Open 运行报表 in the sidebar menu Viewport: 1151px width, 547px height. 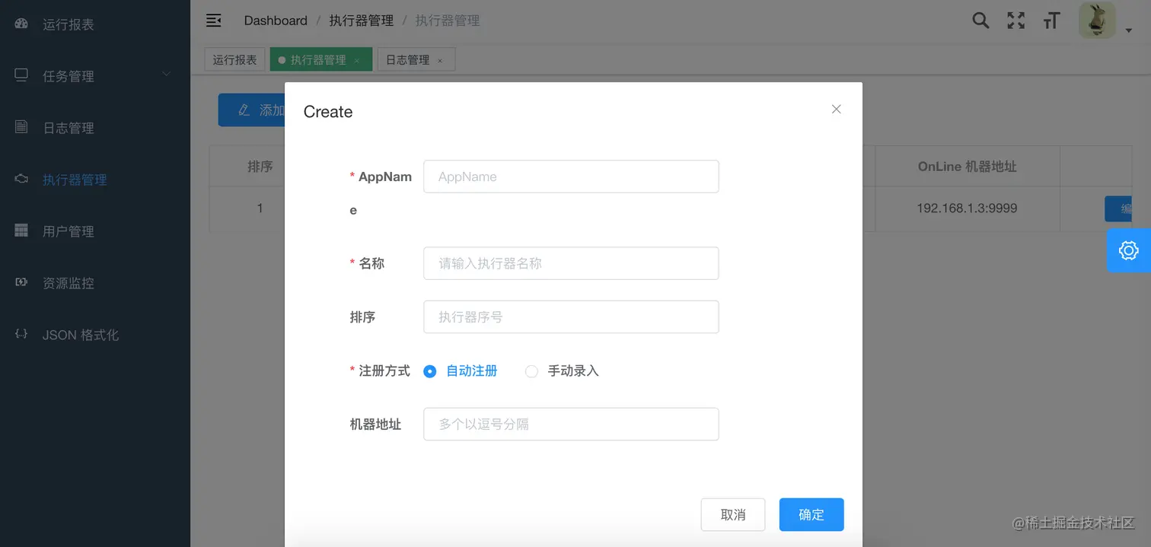95,24
